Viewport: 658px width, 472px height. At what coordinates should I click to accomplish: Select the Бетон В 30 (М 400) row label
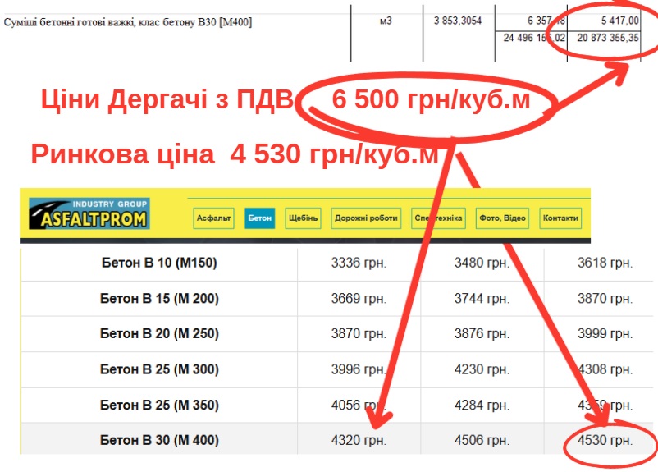click(x=159, y=441)
